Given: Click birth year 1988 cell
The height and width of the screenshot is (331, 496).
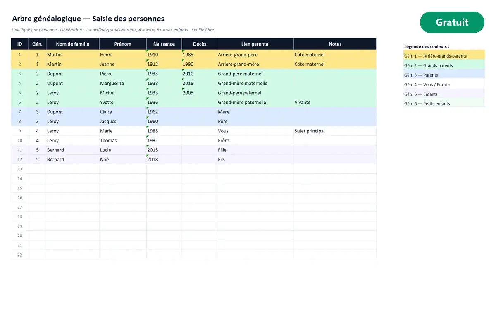Looking at the screenshot, I should 164,131.
